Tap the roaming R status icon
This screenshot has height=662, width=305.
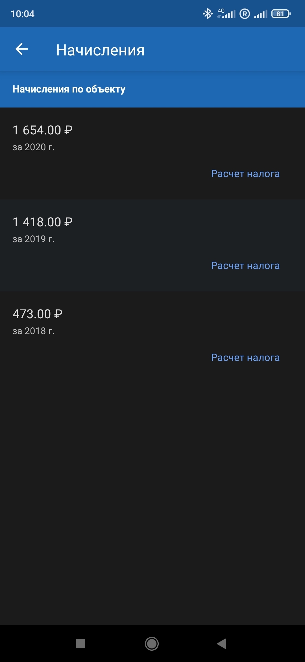point(245,14)
